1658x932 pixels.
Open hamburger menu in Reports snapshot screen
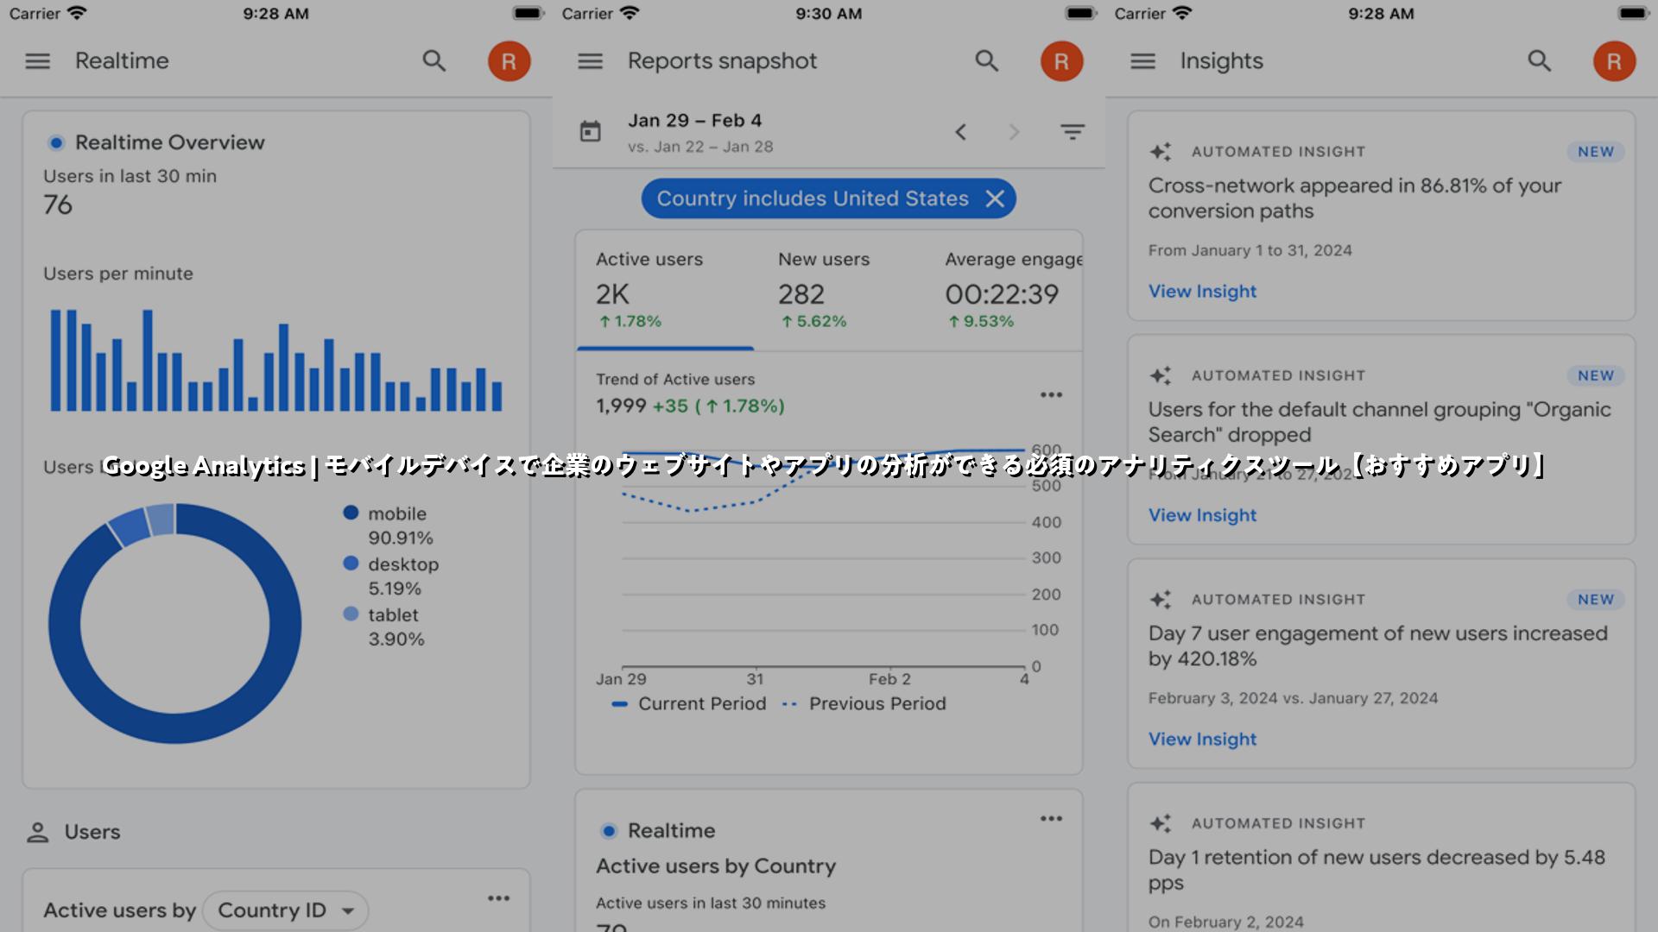pos(590,61)
